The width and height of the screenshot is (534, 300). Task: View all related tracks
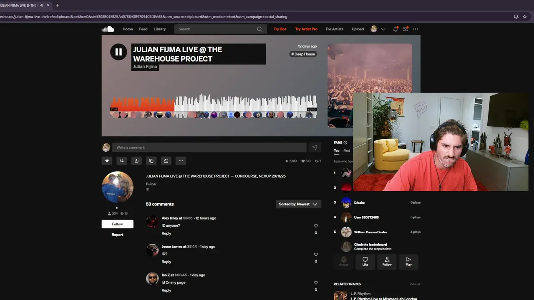click(x=415, y=284)
